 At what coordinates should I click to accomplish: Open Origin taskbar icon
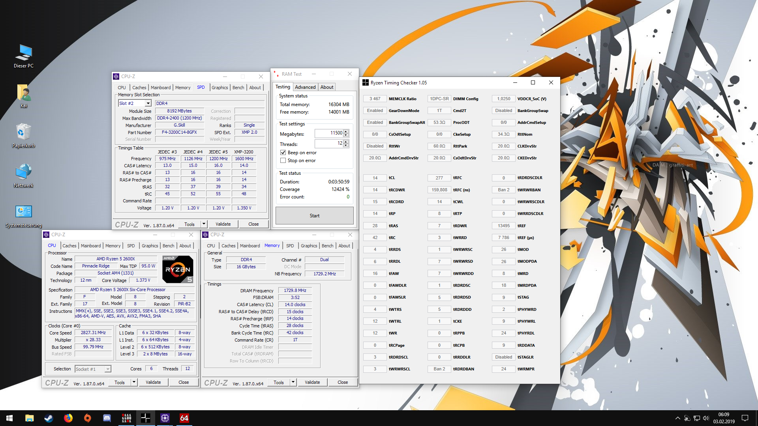87,418
